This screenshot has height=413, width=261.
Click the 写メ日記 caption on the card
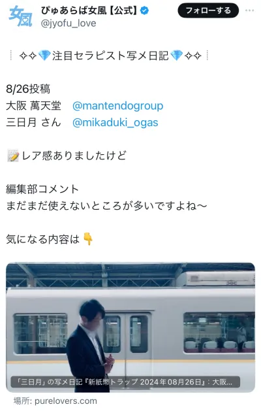pos(125,382)
